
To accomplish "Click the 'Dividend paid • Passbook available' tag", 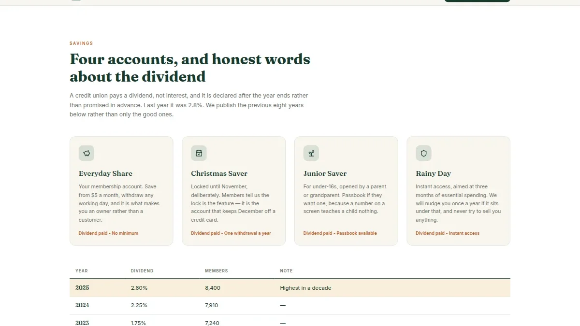I will [x=340, y=233].
